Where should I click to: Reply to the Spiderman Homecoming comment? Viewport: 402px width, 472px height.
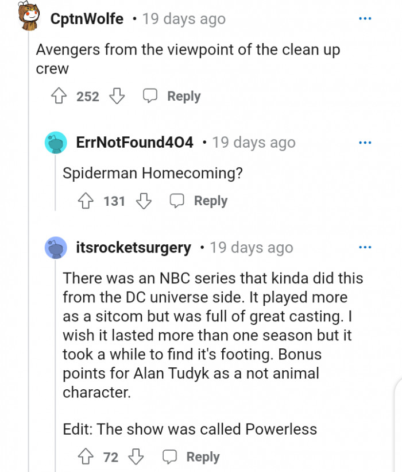[x=210, y=201]
